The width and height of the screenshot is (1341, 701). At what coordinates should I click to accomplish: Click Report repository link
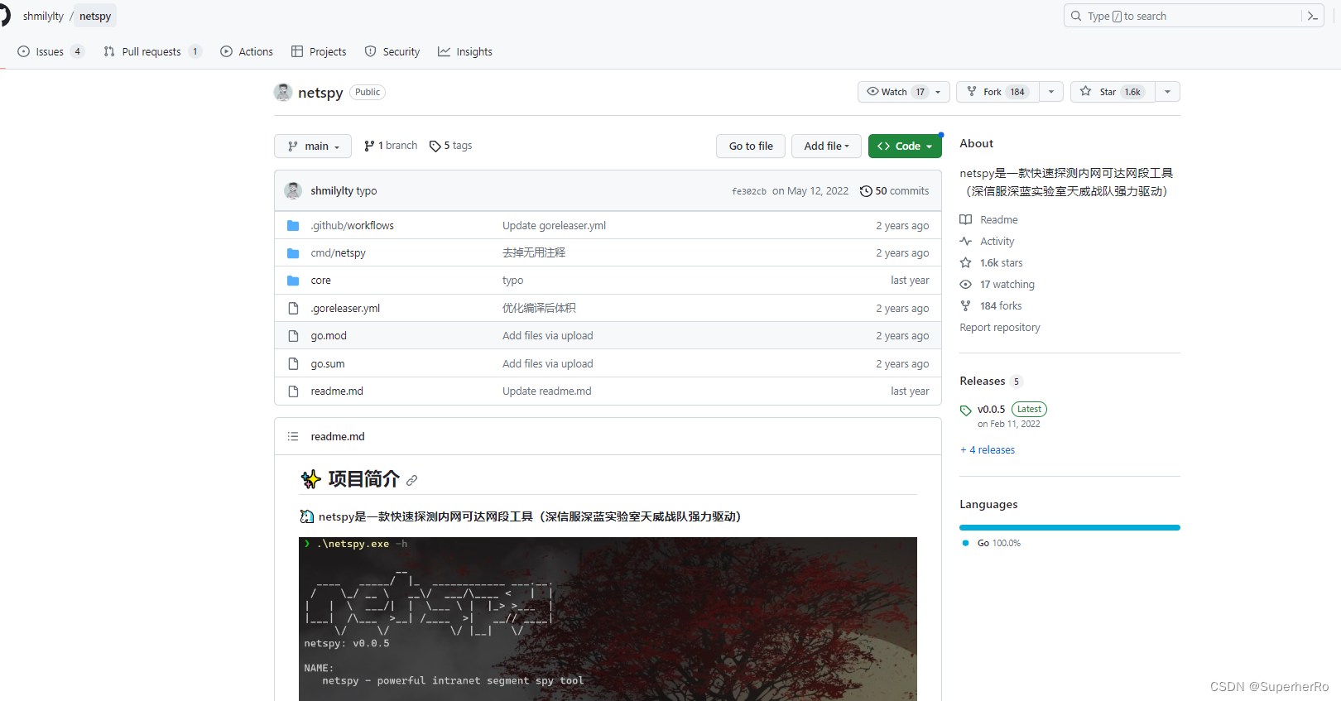pos(1000,327)
